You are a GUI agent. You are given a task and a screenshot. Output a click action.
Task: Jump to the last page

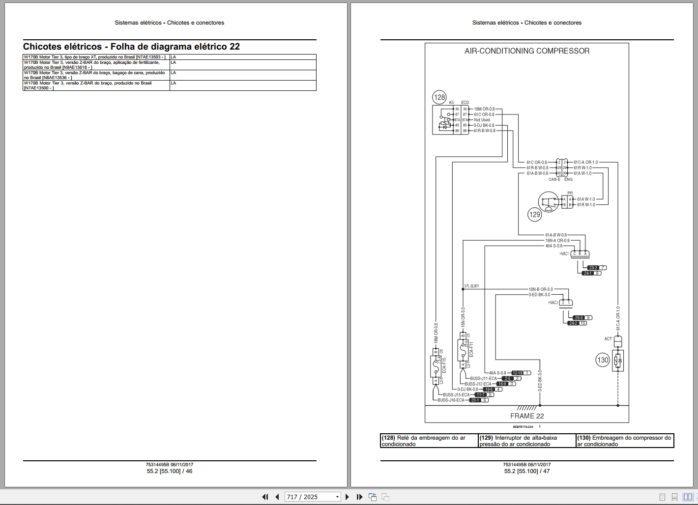359,497
